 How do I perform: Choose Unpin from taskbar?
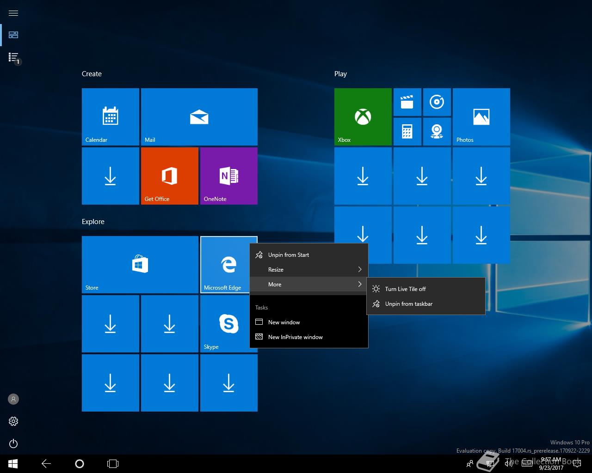426,304
